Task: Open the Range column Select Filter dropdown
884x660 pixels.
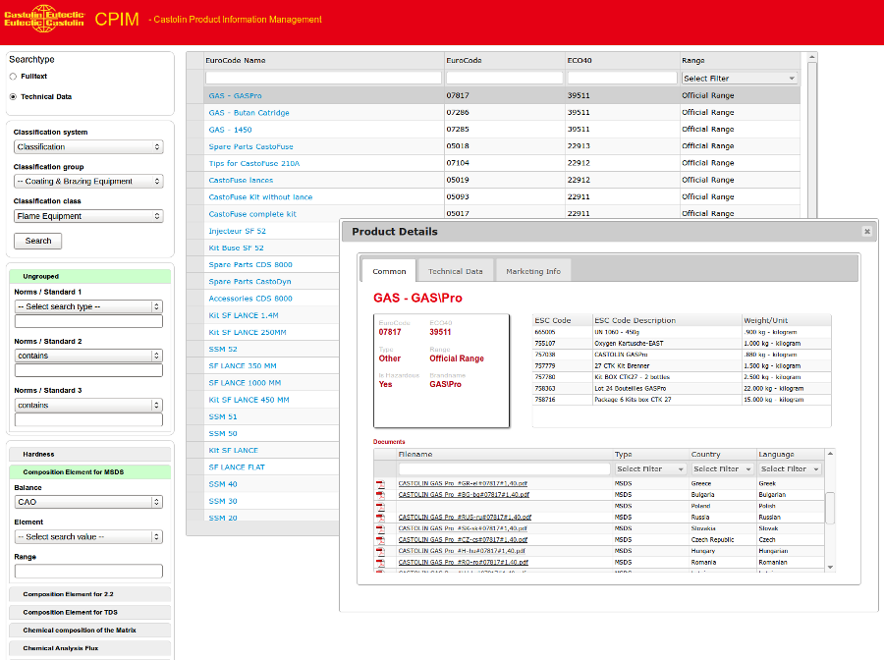Action: pyautogui.click(x=739, y=78)
